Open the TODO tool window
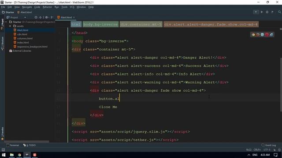Screen dimensions: 282x158 [30, 145]
